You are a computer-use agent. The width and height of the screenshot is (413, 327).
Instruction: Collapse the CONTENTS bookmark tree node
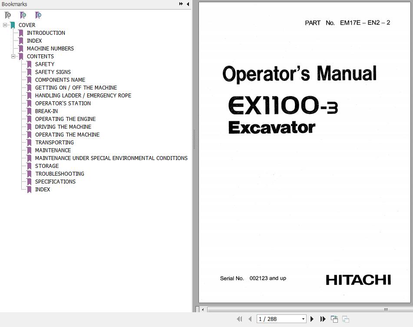point(13,57)
